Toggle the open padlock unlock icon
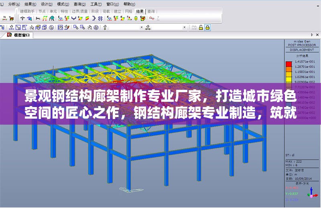Viewport: 321px width, 208px height. 201,27
